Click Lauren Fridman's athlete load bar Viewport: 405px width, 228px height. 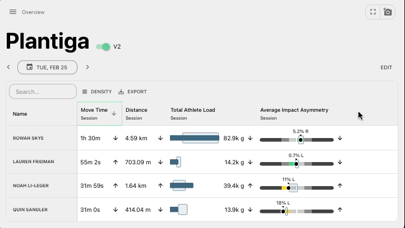tap(176, 162)
